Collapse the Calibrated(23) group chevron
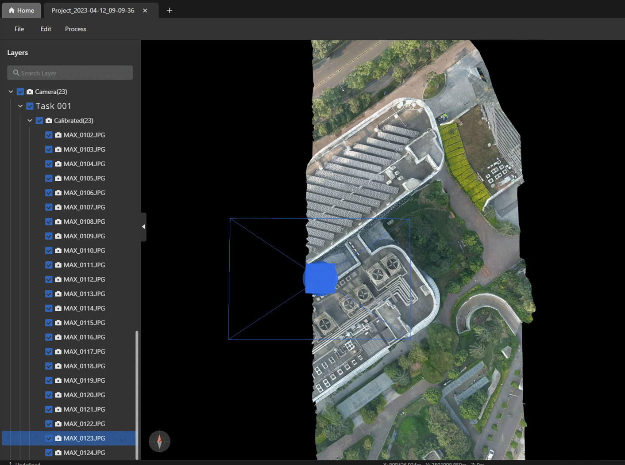The image size is (625, 465). point(30,120)
